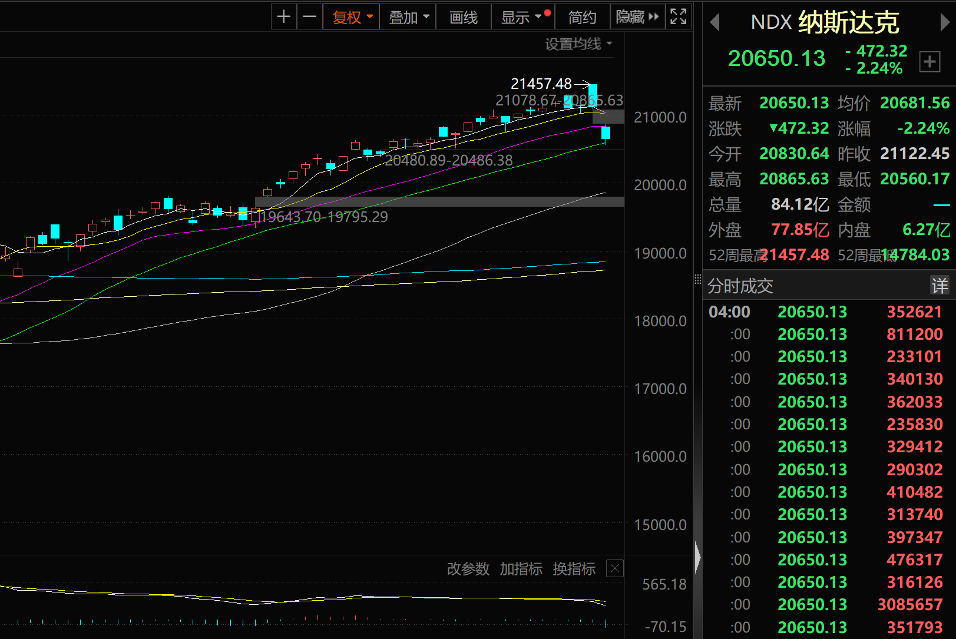Click the 总量 value 84.12亿

pos(800,204)
